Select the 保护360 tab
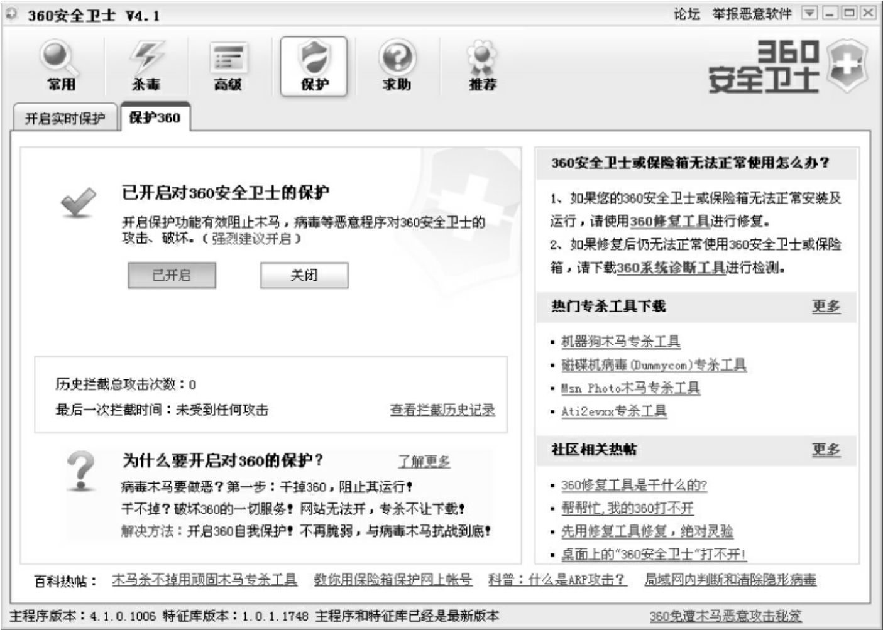This screenshot has height=630, width=883. coord(155,117)
